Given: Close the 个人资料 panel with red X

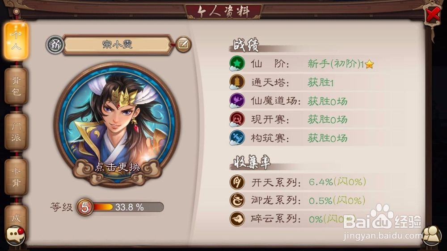Looking at the screenshot, I should [433, 15].
